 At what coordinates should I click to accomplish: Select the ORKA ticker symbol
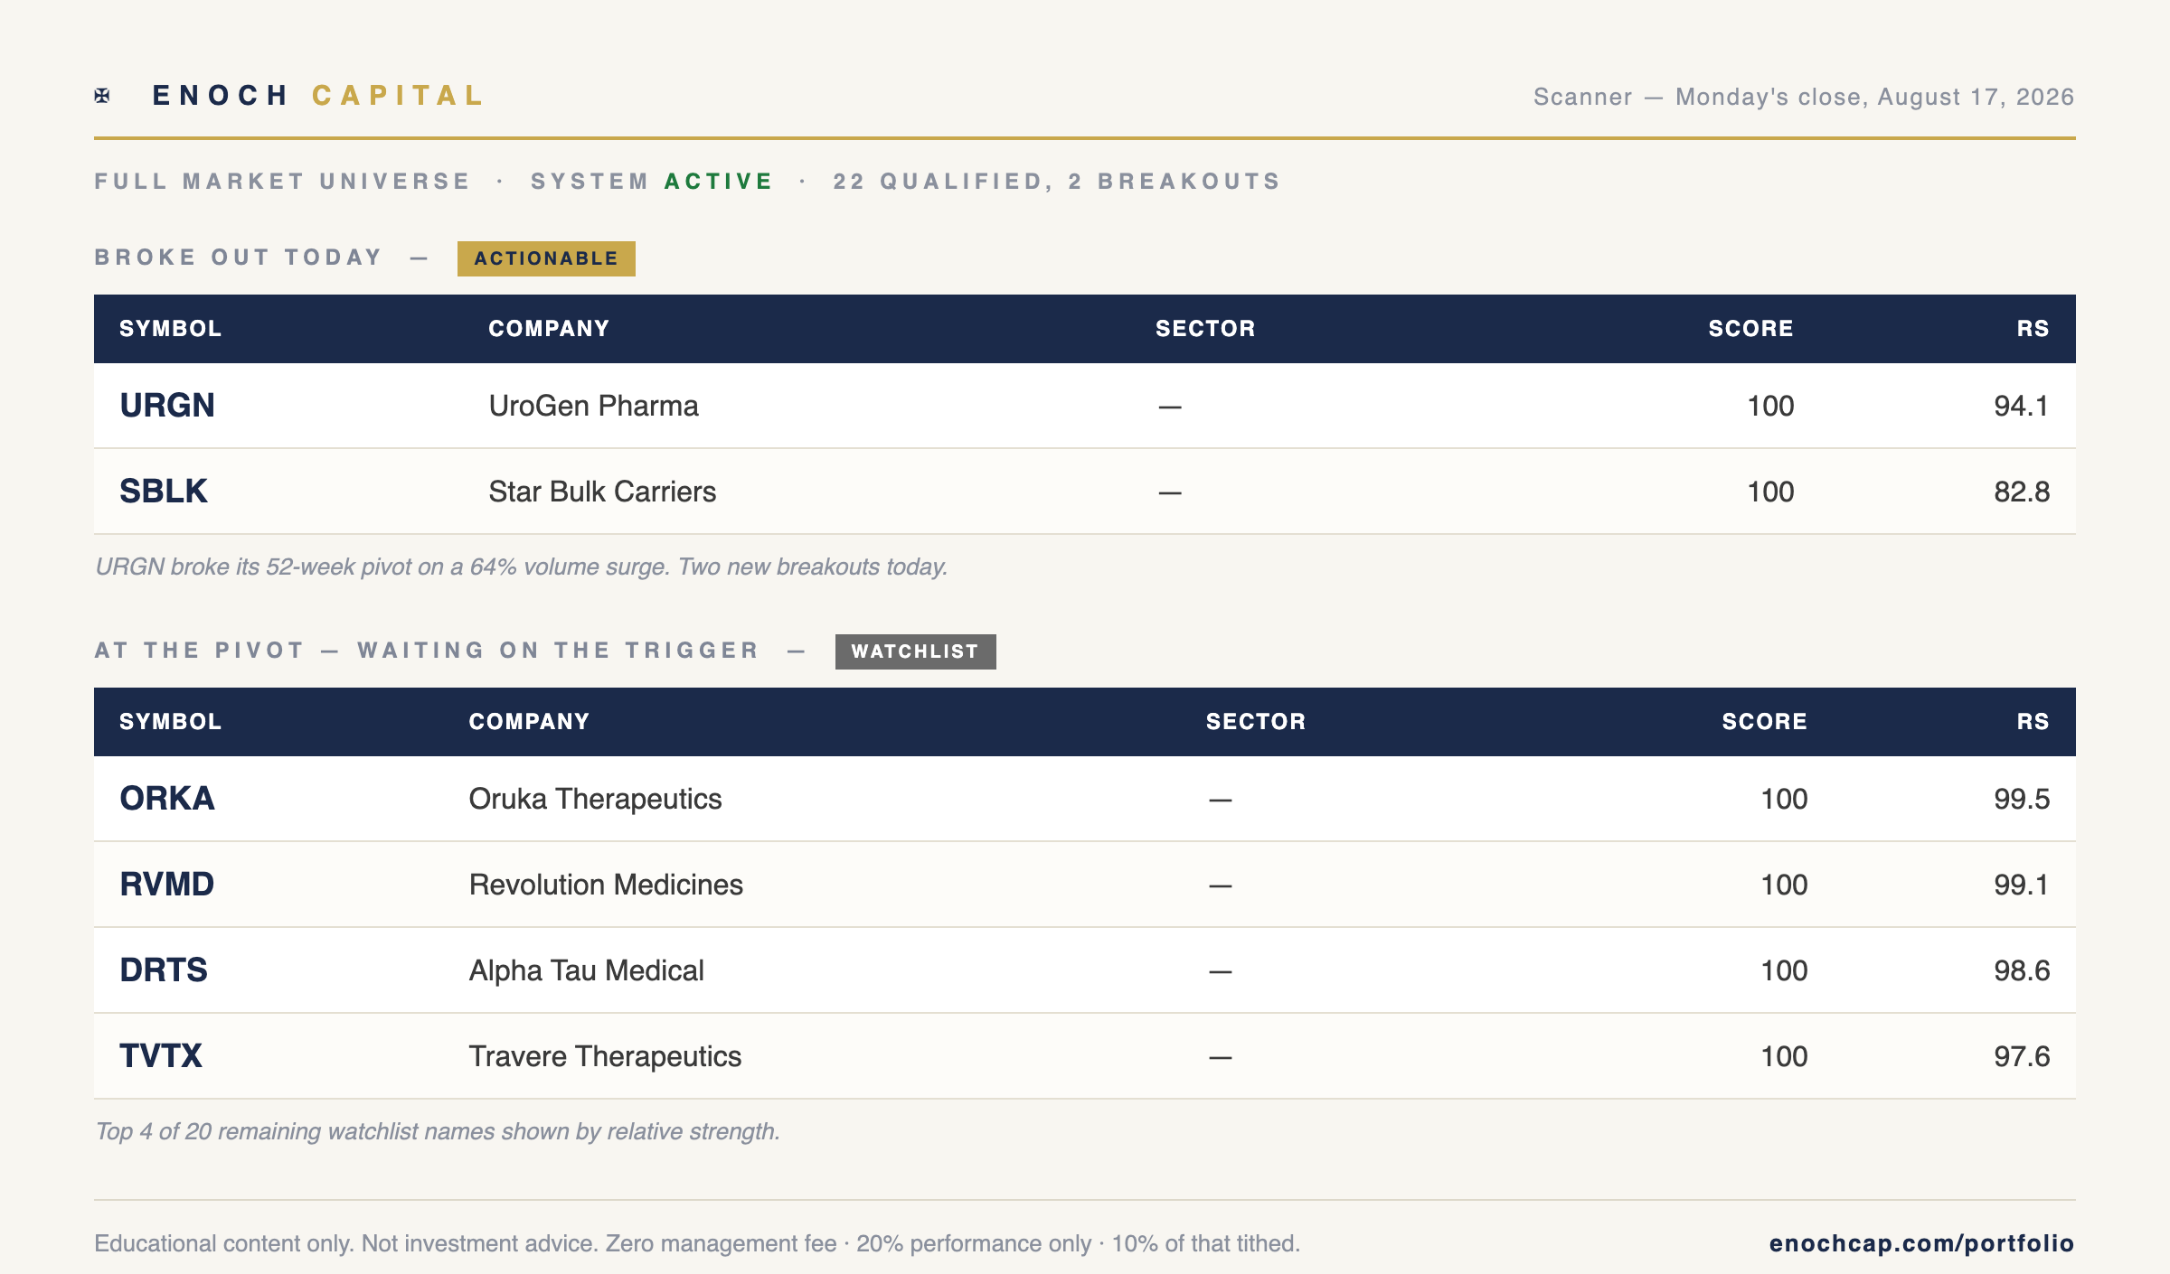tap(167, 799)
